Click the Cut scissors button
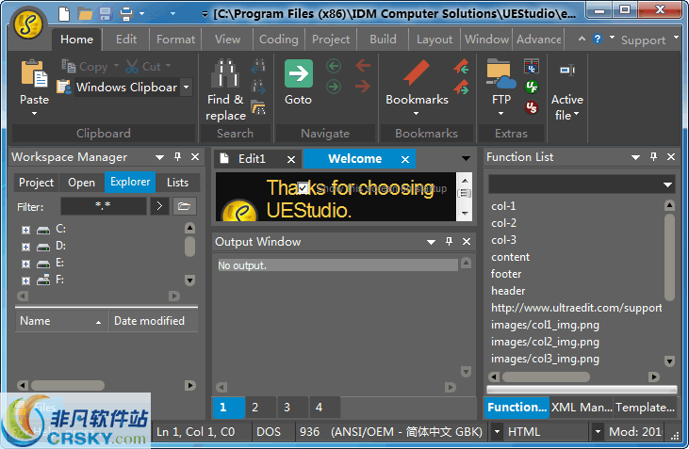Viewport: 689px width, 449px height. coord(143,66)
